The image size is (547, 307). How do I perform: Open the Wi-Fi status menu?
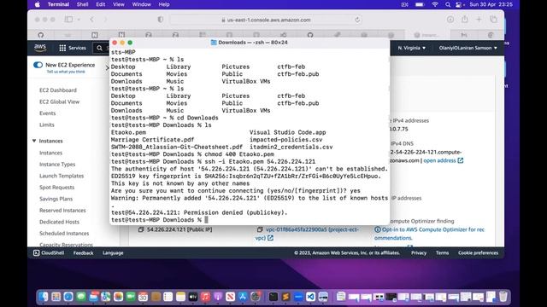point(435,4)
